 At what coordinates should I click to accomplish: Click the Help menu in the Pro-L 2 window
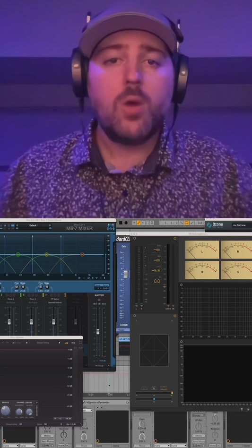pos(73,343)
